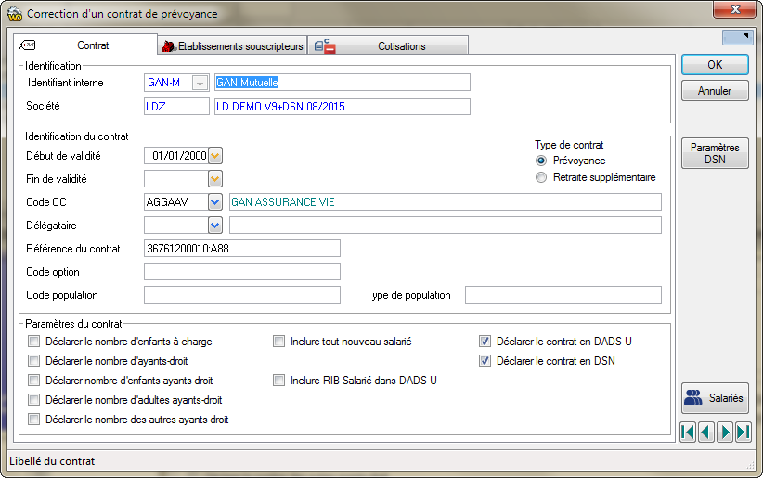Go to the first contract record

688,433
